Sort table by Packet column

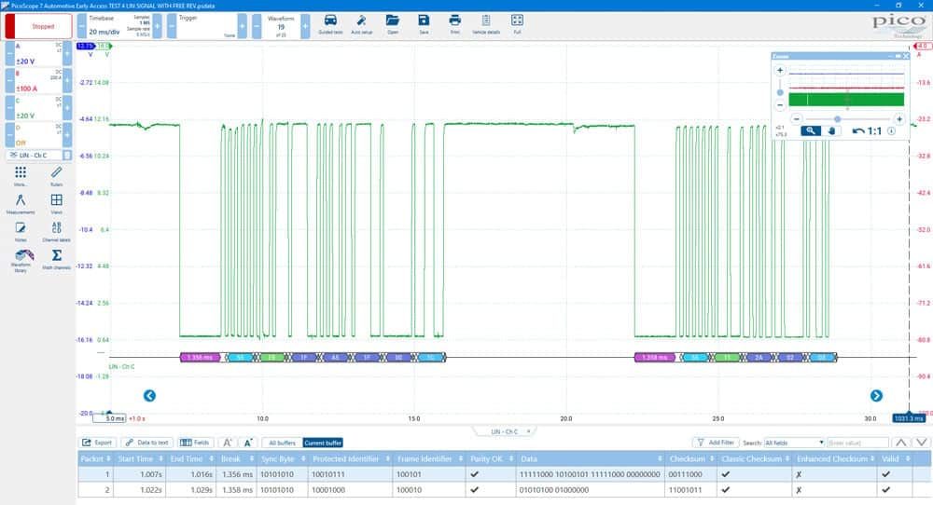click(x=95, y=458)
